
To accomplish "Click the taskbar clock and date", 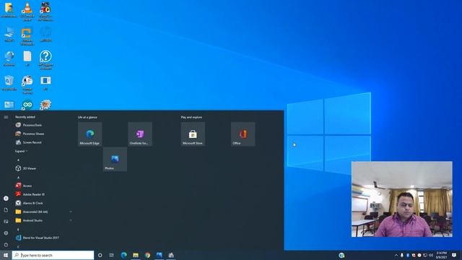I will tap(441, 255).
